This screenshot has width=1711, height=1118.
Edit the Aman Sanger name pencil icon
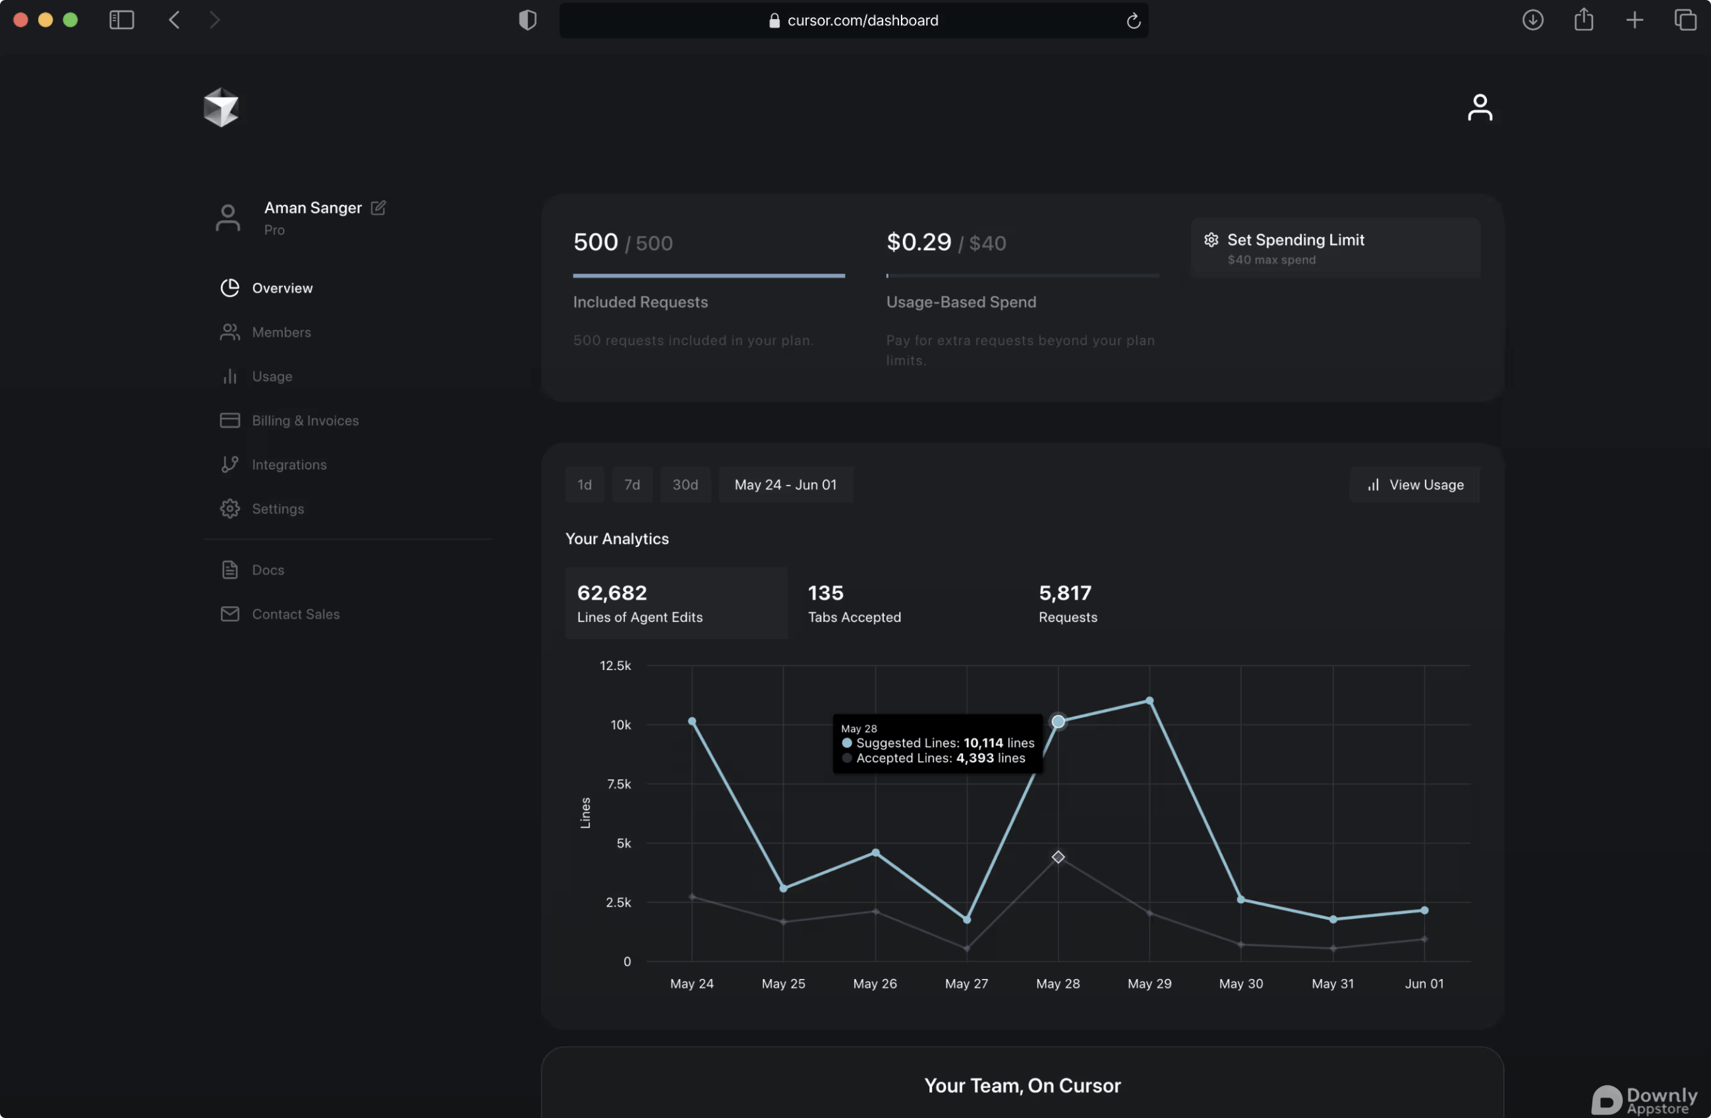(378, 208)
